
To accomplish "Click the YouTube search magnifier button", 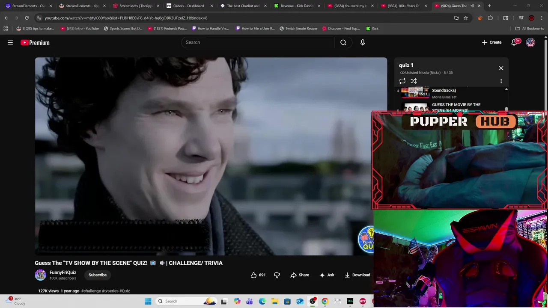I will (343, 42).
